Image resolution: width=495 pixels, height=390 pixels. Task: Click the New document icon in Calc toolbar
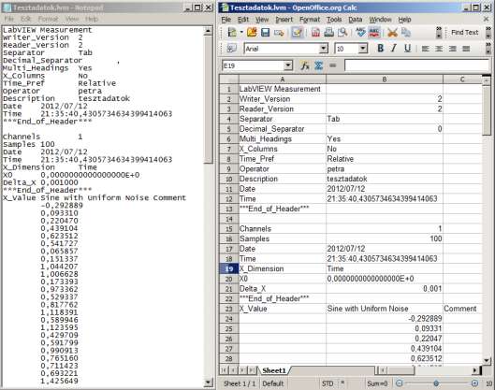coord(232,32)
